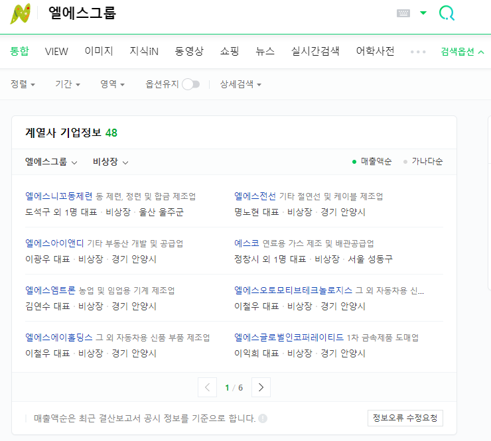Open the 엘에스엠트론 company link
Viewport: 491px width, 441px height.
click(50, 290)
